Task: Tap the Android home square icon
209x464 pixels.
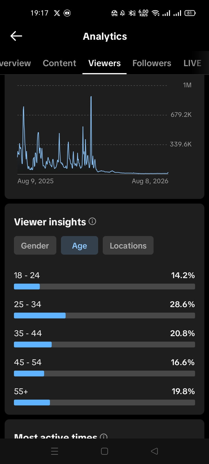Action: click(105, 451)
